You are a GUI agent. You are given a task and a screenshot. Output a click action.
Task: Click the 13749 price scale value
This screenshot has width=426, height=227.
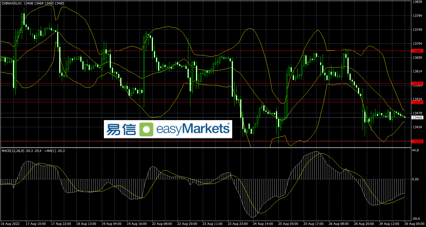coord(417,30)
